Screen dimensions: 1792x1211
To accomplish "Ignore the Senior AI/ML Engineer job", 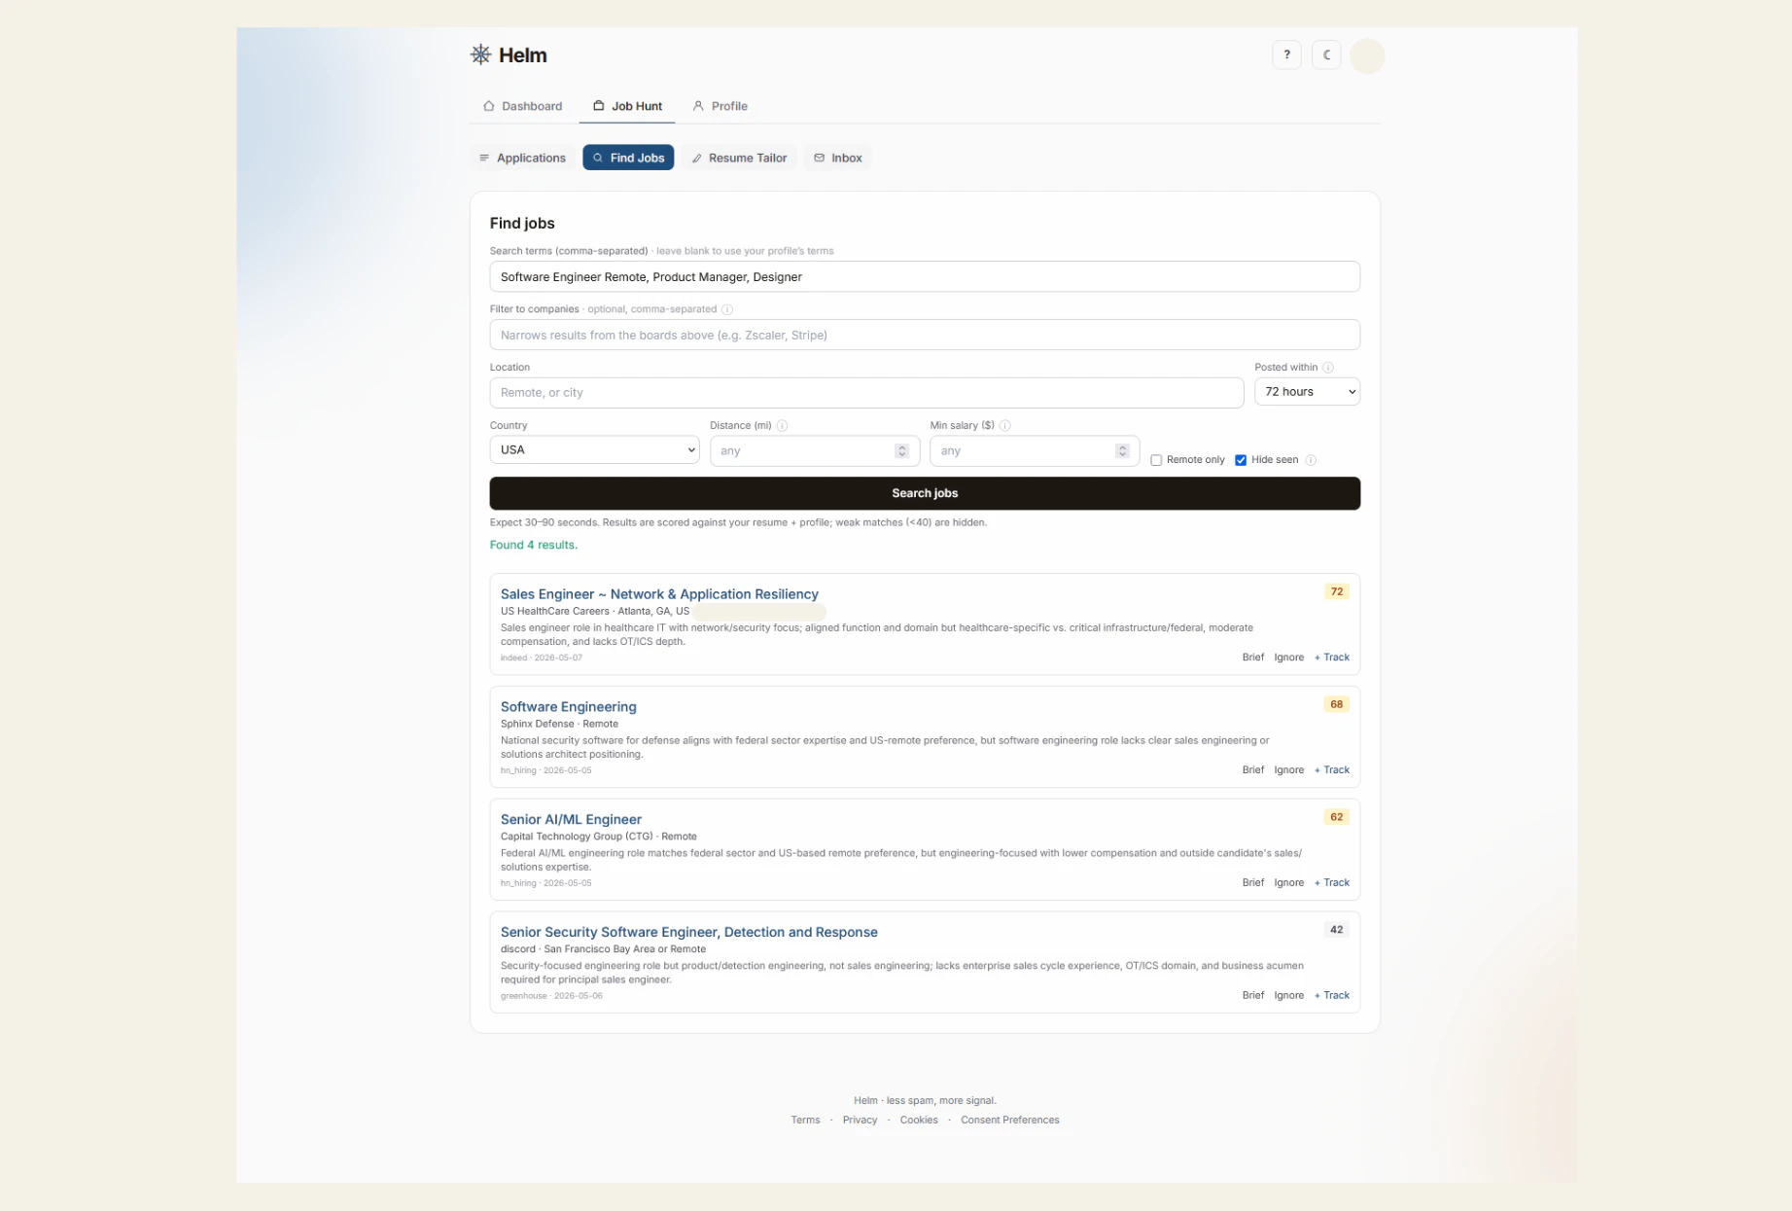I will 1288,883.
